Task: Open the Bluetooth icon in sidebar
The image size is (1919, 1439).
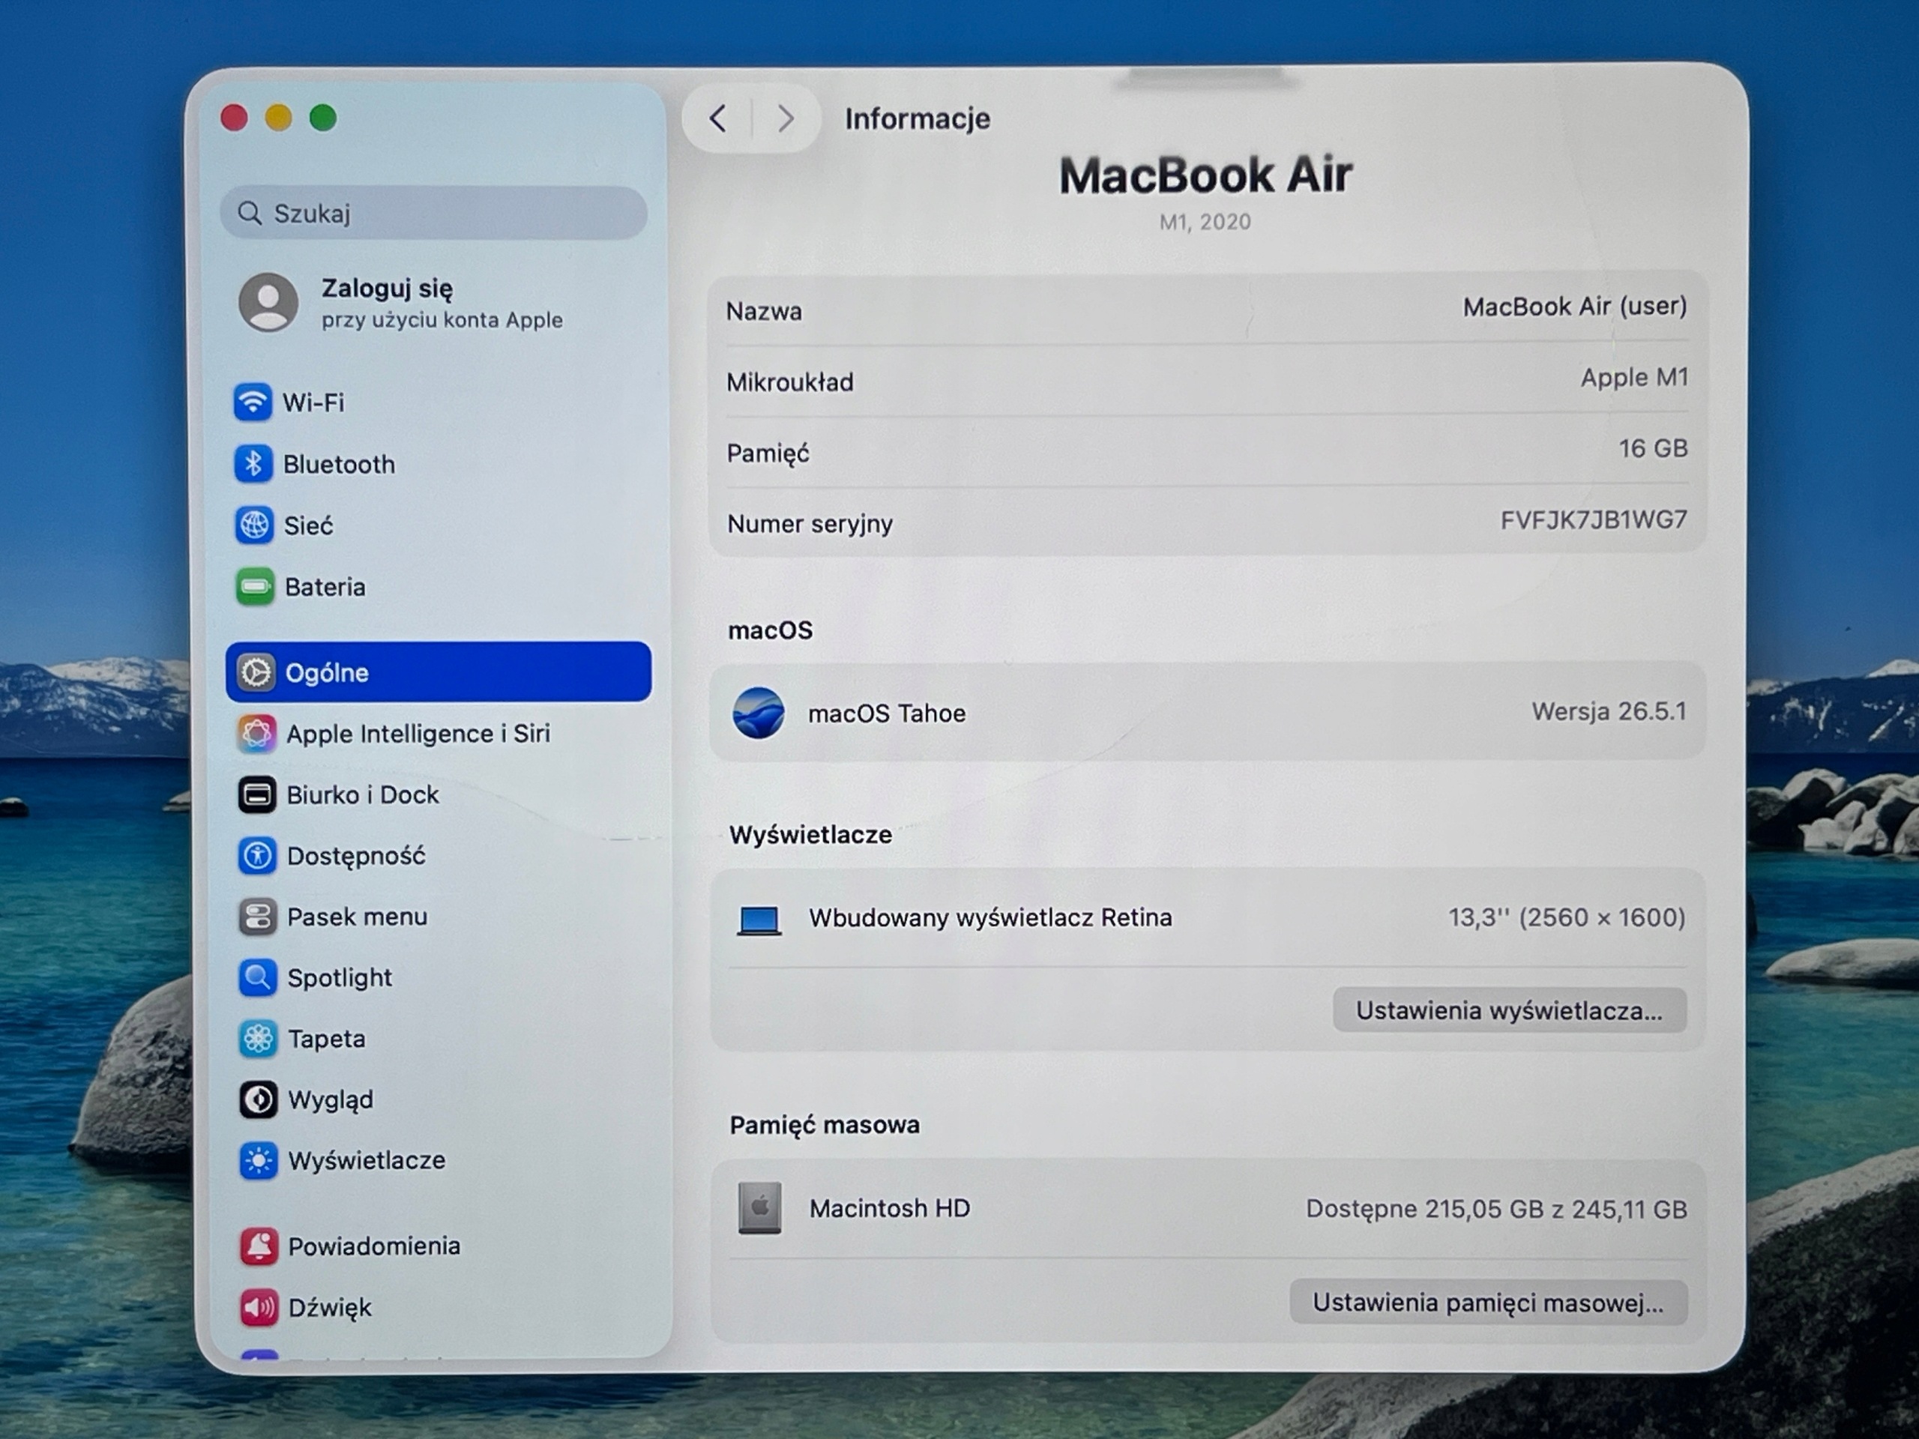Action: pyautogui.click(x=253, y=463)
